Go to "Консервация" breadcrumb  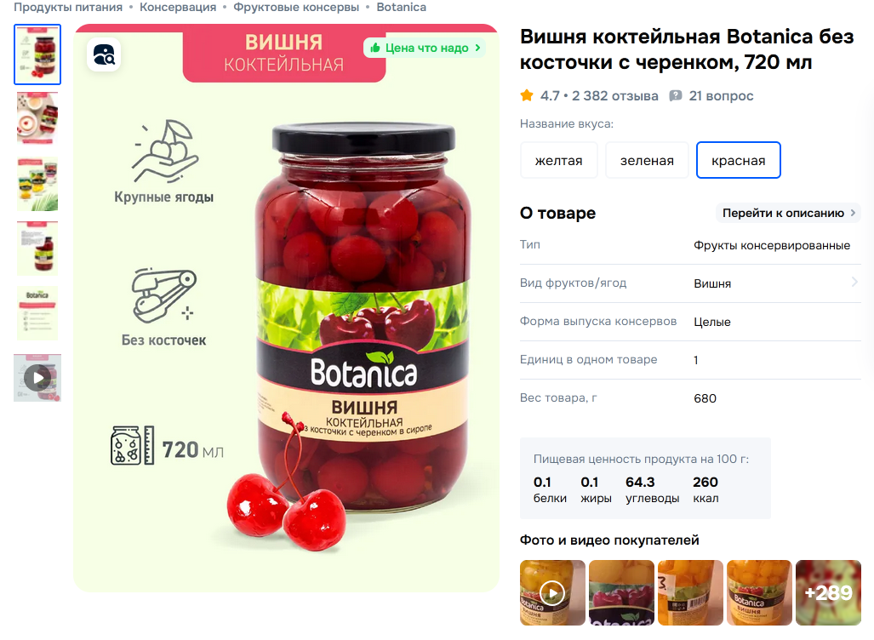pos(178,8)
